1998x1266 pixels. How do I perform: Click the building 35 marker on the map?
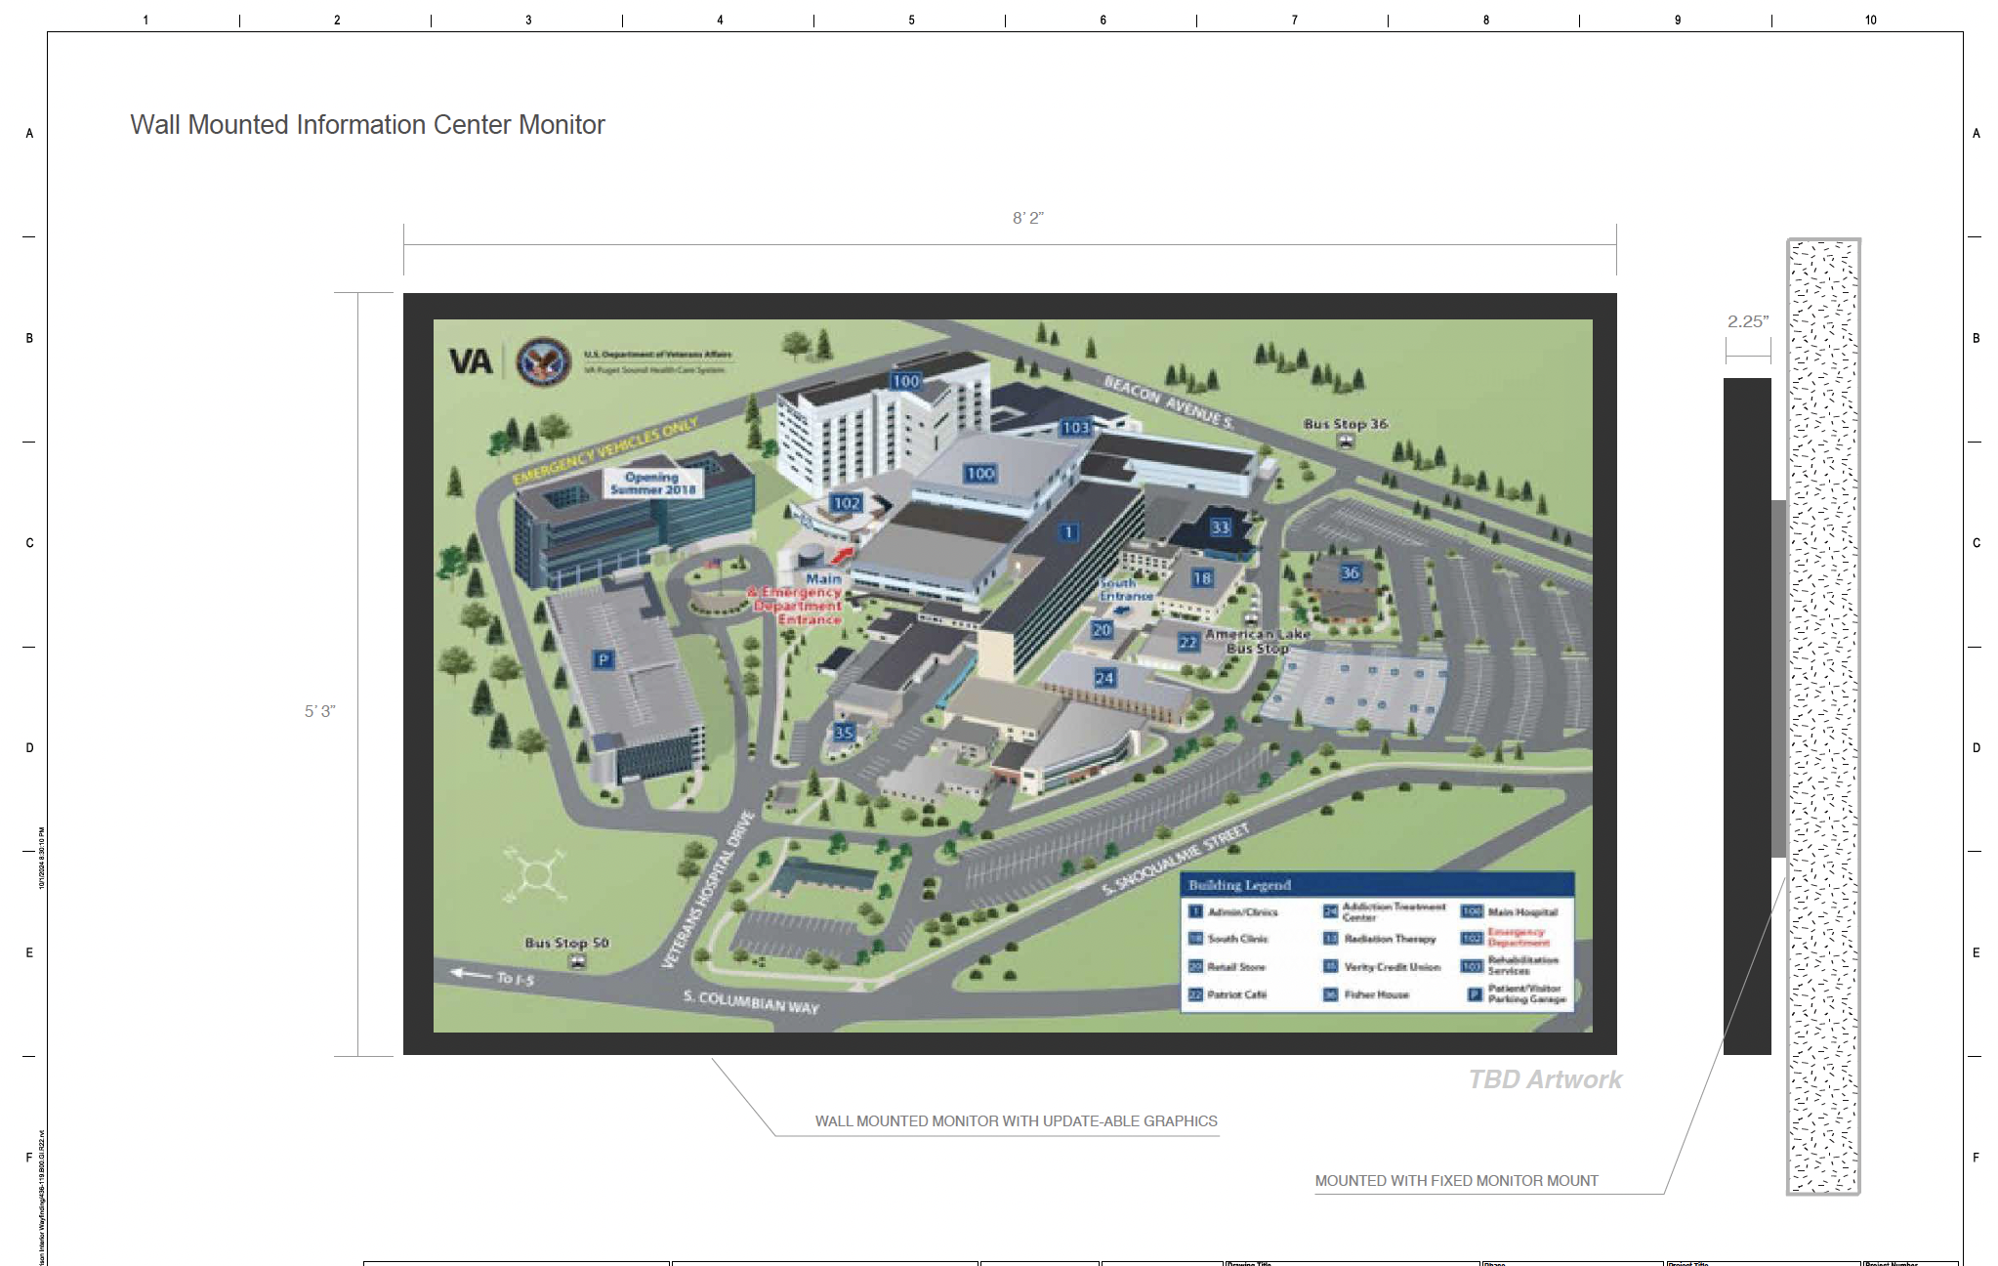tap(843, 733)
